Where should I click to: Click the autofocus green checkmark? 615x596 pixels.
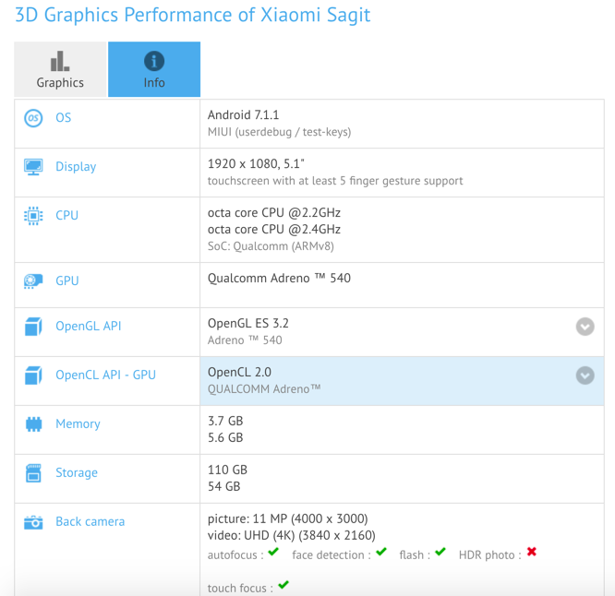tap(273, 552)
